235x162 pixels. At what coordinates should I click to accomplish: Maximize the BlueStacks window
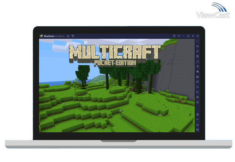coord(188,36)
